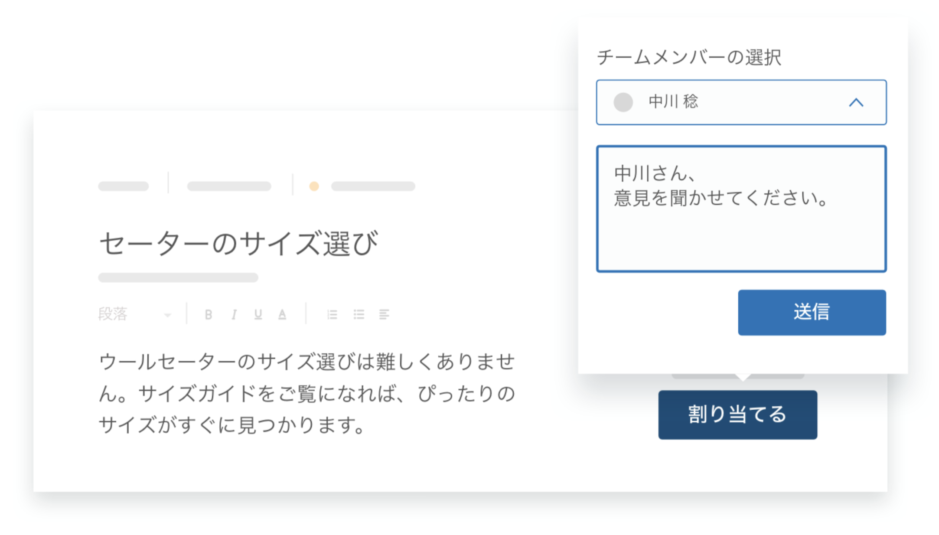This screenshot has height=535, width=939.
Task: Insert bulleted list from toolbar
Action: (359, 314)
